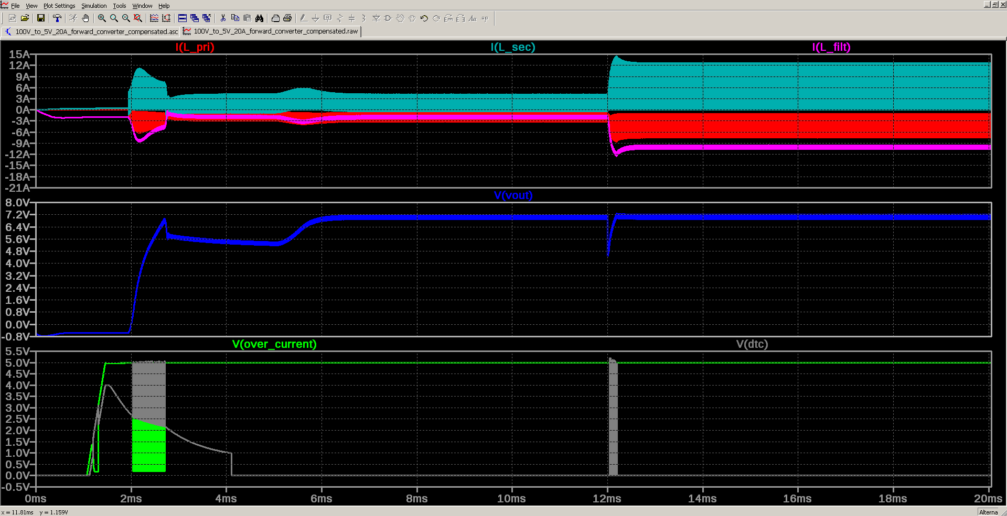Click the Place Resistor icon

(x=340, y=18)
